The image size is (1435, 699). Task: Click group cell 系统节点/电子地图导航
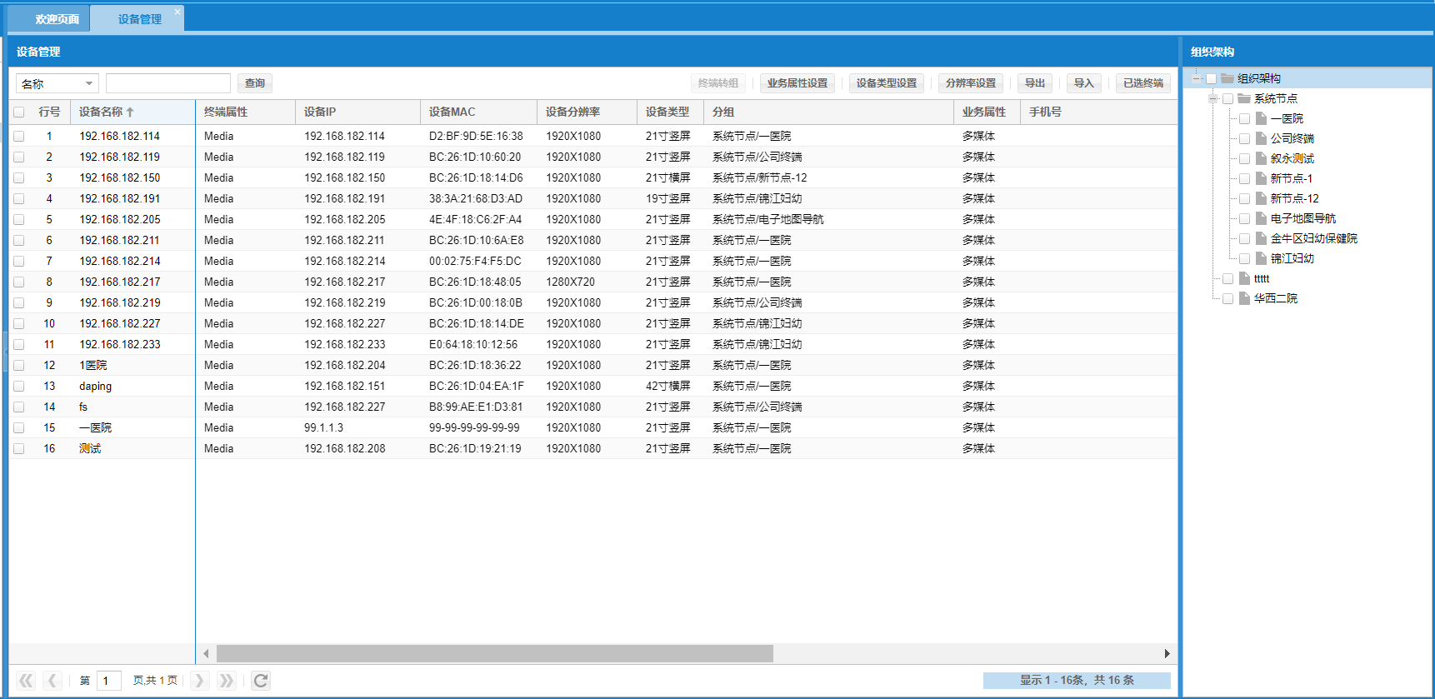click(x=767, y=219)
